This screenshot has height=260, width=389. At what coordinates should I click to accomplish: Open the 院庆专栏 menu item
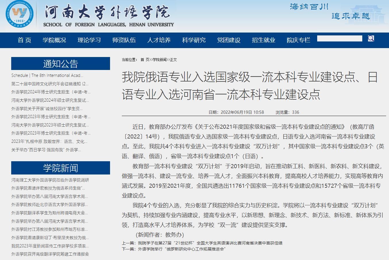pyautogui.click(x=299, y=40)
